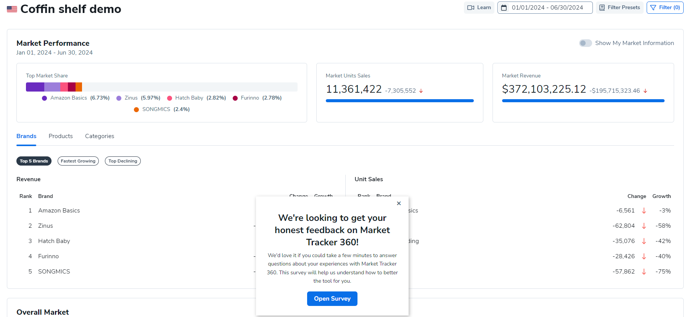This screenshot has height=317, width=689.
Task: Switch to the Brands tab
Action: 26,136
